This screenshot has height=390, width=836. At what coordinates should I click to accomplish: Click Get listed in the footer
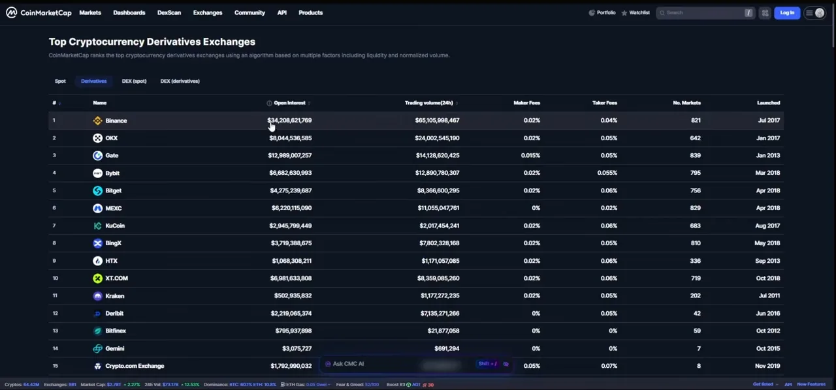click(764, 385)
